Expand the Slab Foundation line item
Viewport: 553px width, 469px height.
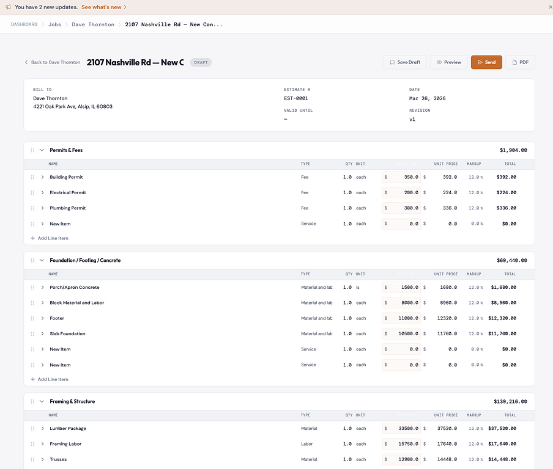[x=43, y=334]
